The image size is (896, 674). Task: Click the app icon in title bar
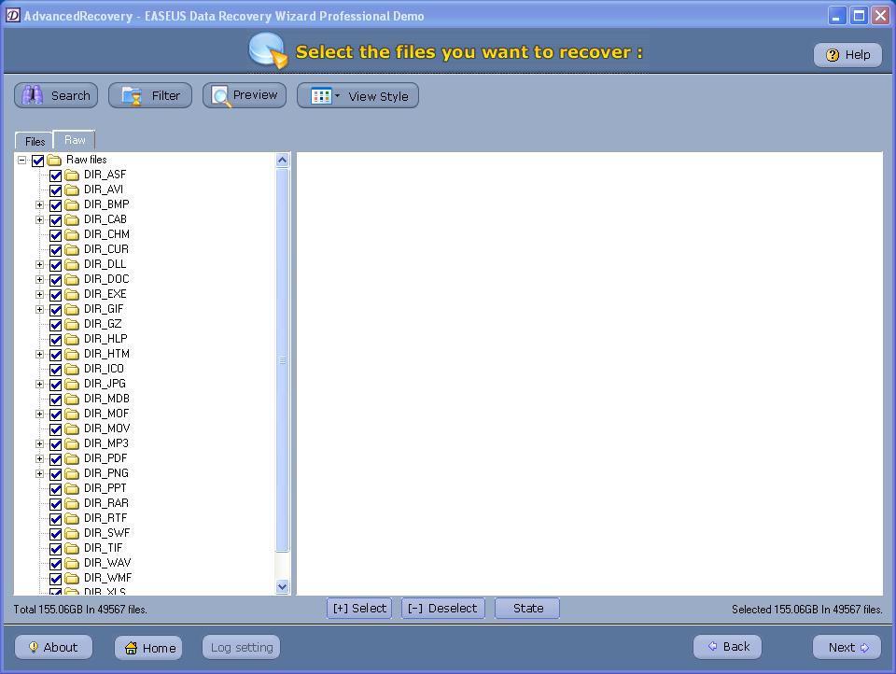[12, 16]
